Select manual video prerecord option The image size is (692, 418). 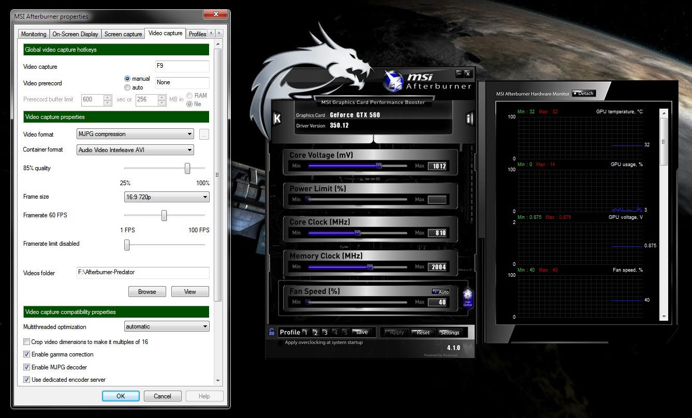(x=127, y=79)
